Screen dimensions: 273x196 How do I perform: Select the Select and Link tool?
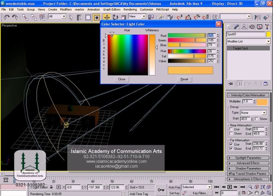tap(25, 17)
